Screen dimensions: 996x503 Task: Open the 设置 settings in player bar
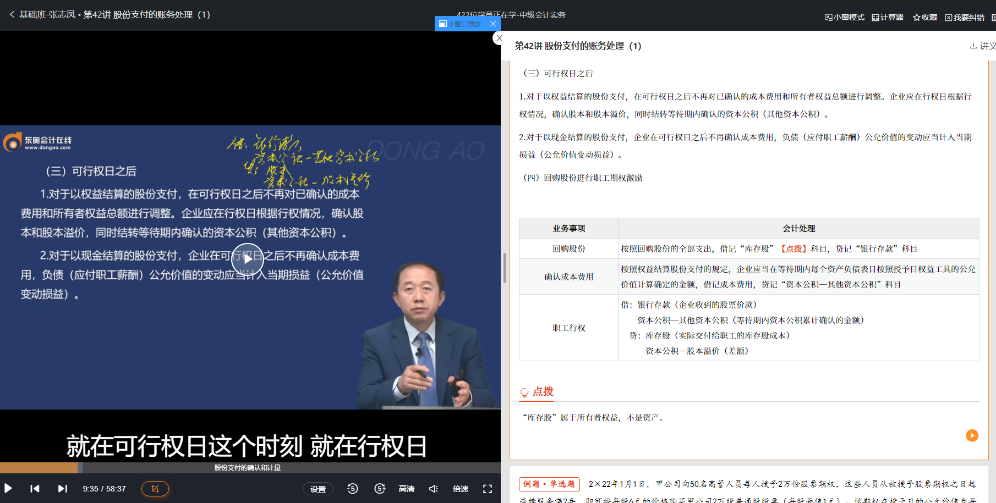(x=318, y=488)
